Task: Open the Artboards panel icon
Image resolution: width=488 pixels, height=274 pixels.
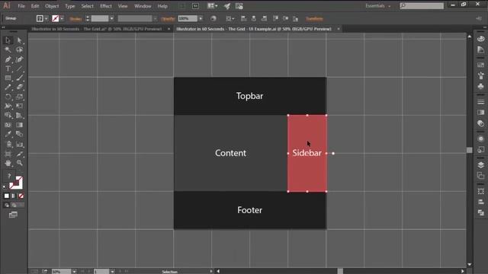Action: click(x=481, y=176)
